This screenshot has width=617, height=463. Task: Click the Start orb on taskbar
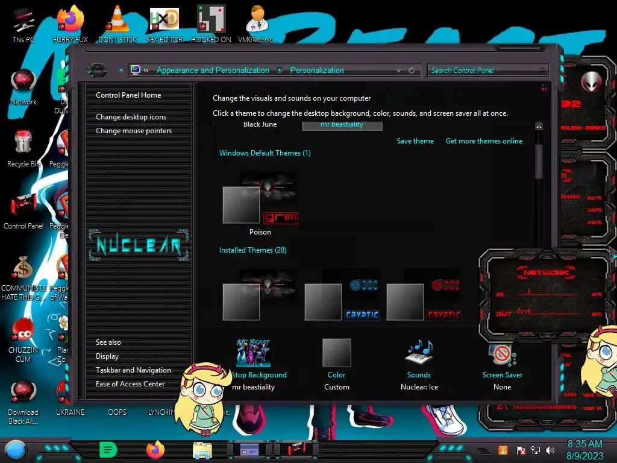click(x=16, y=450)
